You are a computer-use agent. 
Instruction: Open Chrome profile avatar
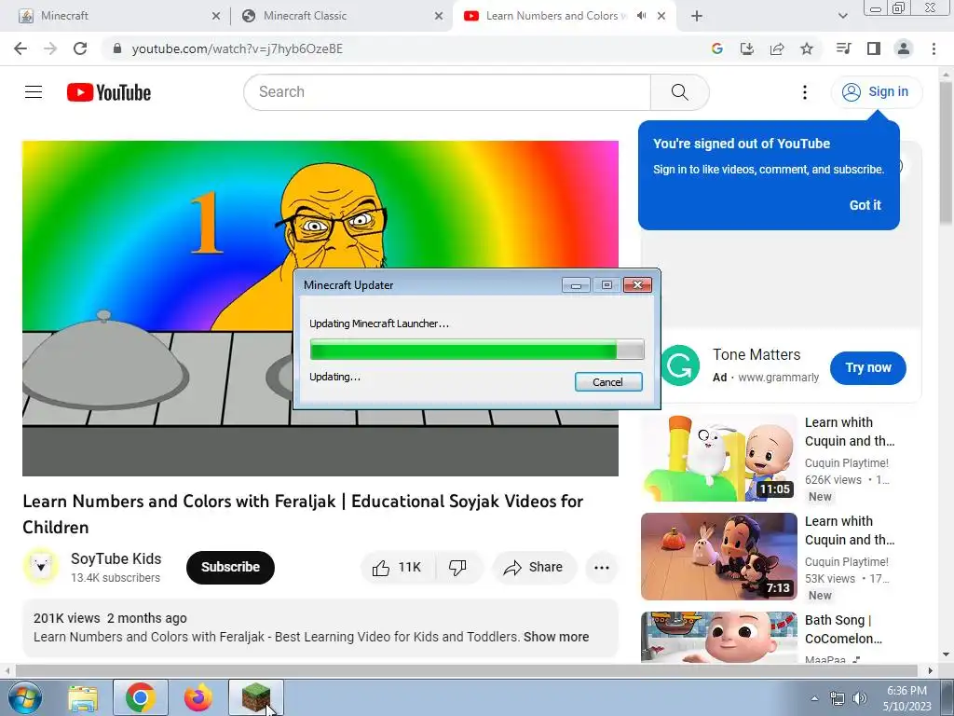904,48
